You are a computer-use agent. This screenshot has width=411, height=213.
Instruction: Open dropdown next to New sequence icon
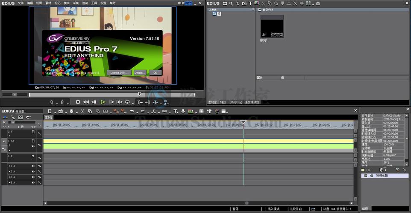tap(55, 112)
